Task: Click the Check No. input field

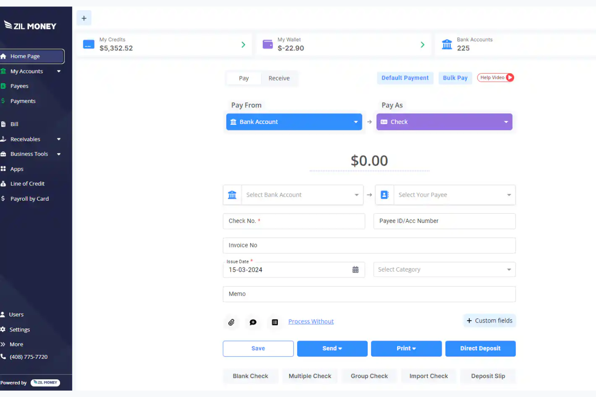Action: 294,221
